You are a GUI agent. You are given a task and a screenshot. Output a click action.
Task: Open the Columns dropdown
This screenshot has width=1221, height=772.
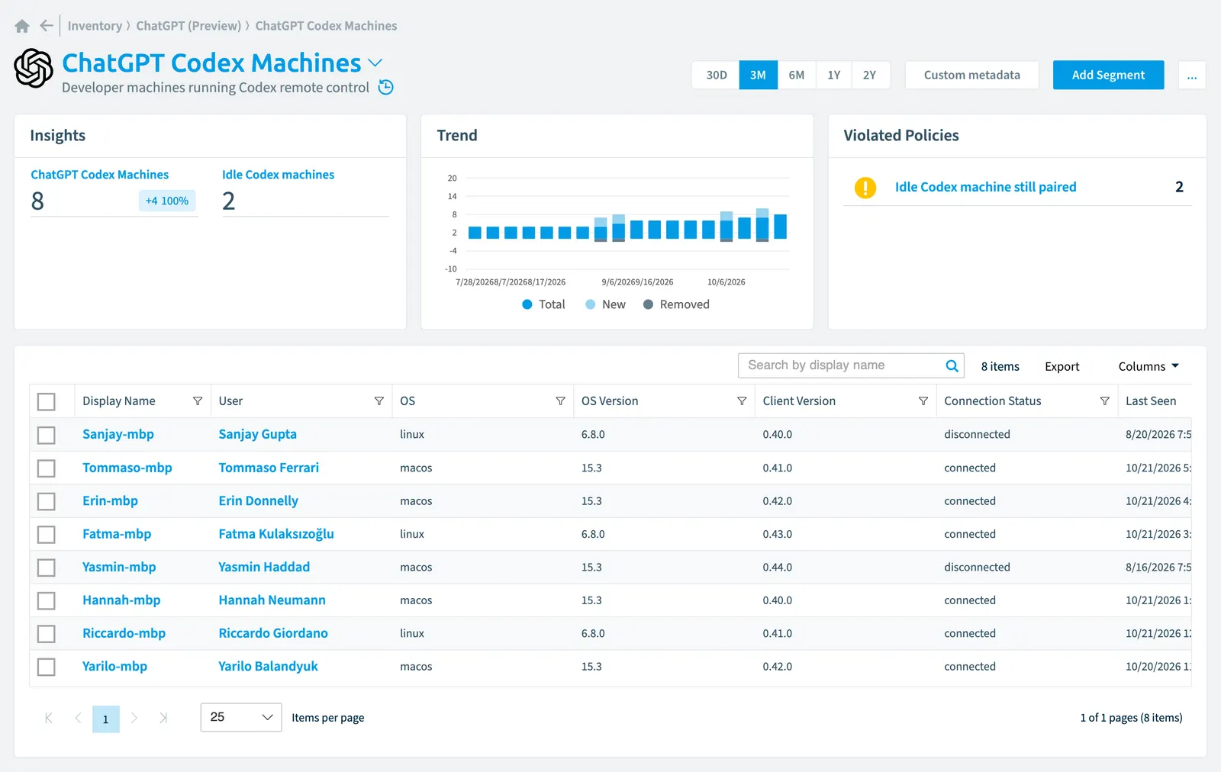[1149, 366]
